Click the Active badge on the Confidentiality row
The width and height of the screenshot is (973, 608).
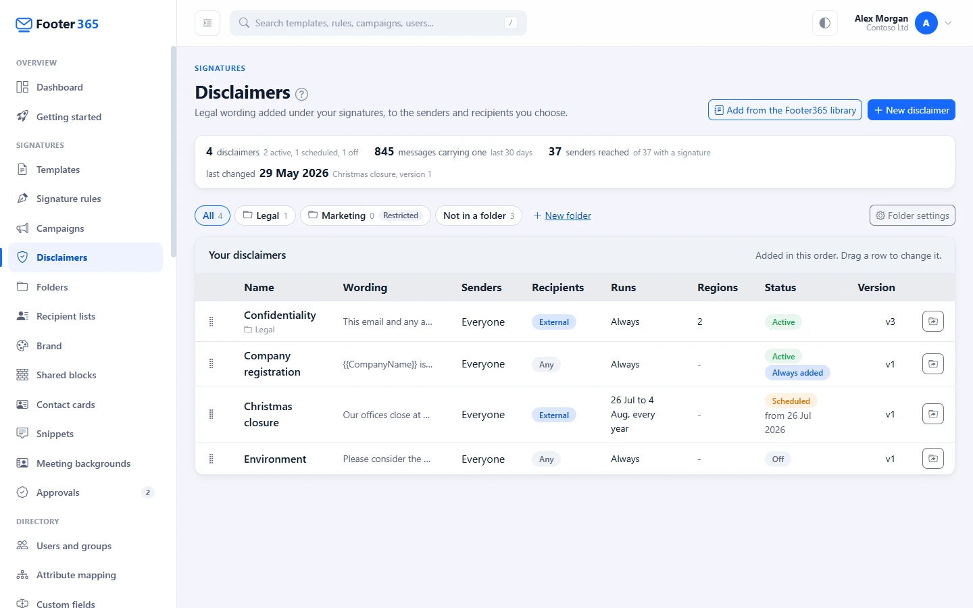(783, 322)
